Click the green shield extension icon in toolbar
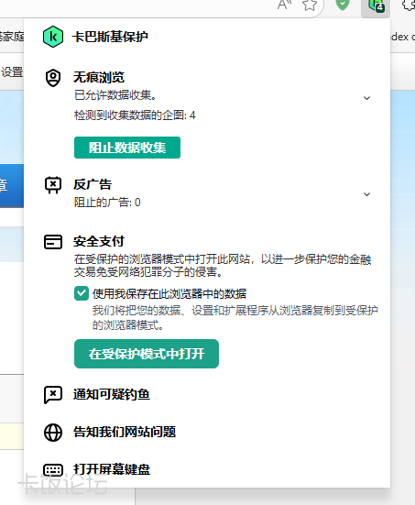Screen dimensions: 415x505 click(x=343, y=5)
